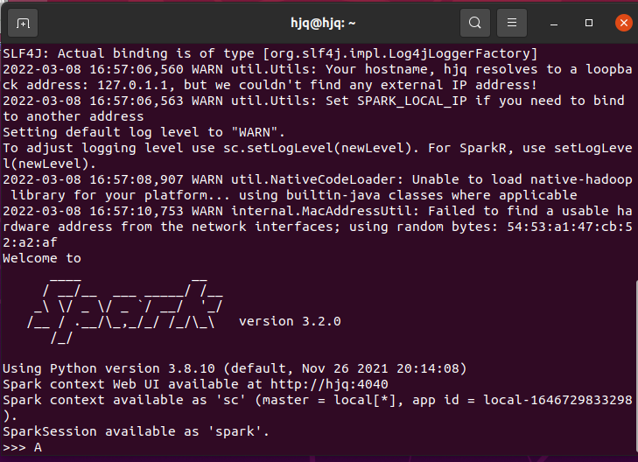The height and width of the screenshot is (462, 638).
Task: Click the MacAddressUtil warning text
Action: [x=318, y=227]
